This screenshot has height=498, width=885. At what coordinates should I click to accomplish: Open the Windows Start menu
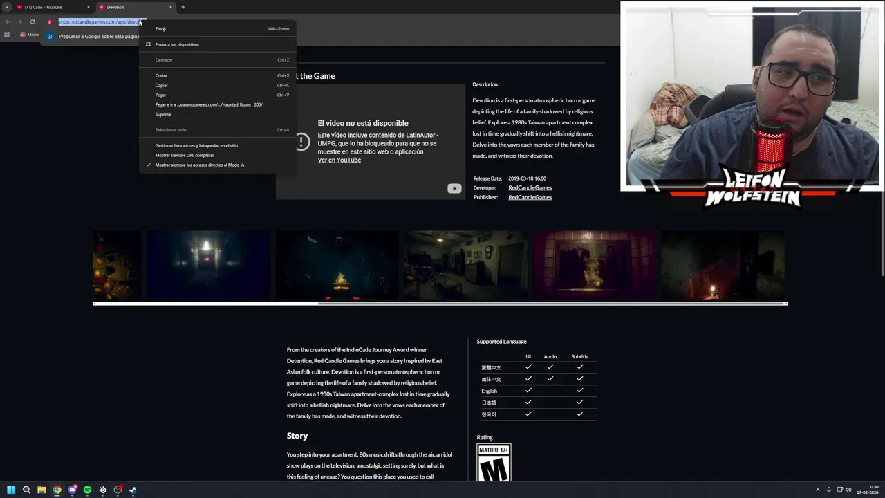[x=11, y=490]
